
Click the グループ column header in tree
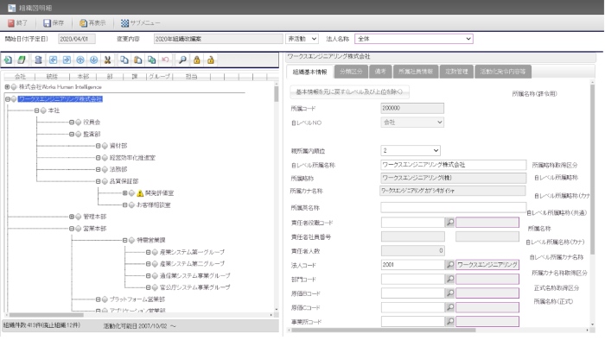point(159,77)
